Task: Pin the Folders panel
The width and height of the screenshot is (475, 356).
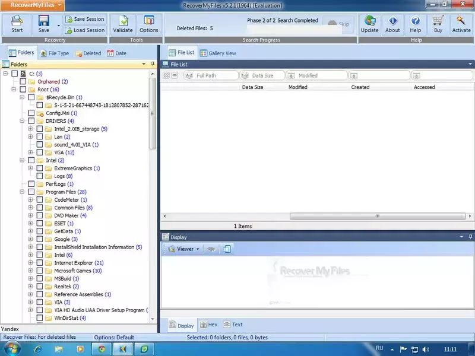Action: 153,64
